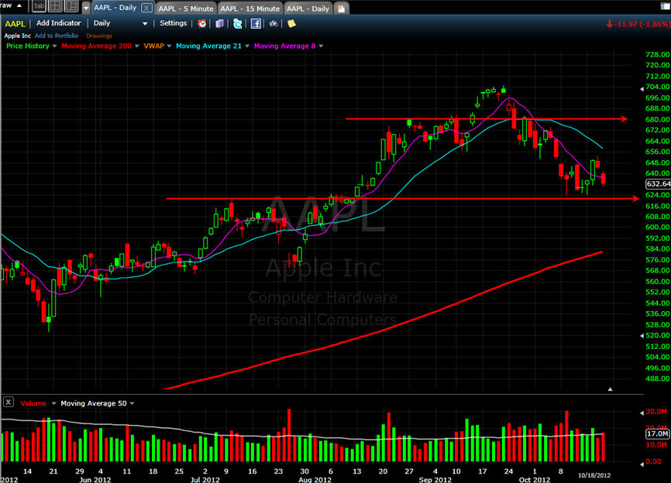Share chart via Facebook icon
This screenshot has width=671, height=483.
256,23
